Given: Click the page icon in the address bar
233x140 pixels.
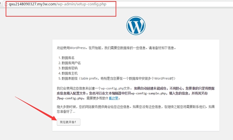Looking at the screenshot, I should pyautogui.click(x=6, y=4).
